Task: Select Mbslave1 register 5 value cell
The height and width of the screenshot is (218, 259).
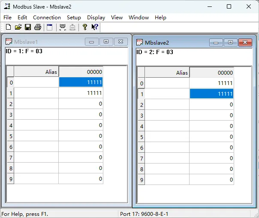Action: [x=81, y=136]
